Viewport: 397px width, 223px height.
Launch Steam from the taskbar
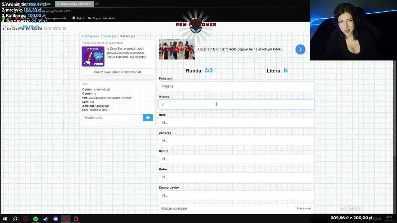tap(46, 219)
